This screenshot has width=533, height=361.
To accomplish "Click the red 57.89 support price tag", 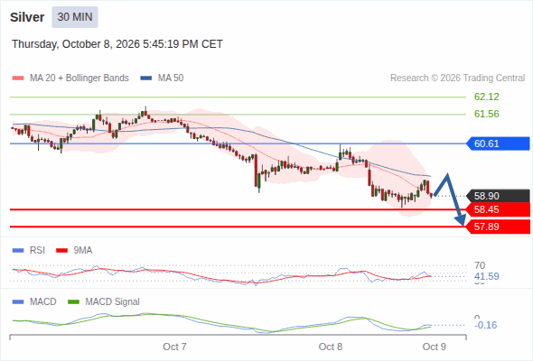I will (x=498, y=227).
